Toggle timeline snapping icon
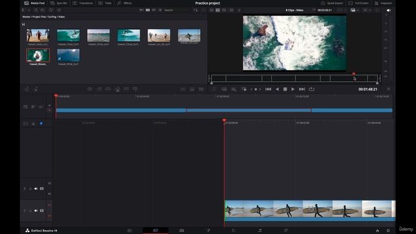416x234 pixels. pyautogui.click(x=33, y=123)
